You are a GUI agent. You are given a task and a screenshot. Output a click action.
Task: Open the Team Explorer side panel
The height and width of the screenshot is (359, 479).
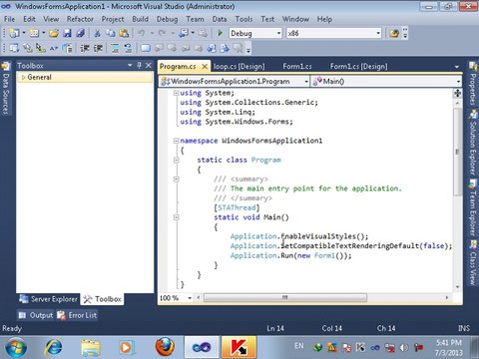point(473,208)
